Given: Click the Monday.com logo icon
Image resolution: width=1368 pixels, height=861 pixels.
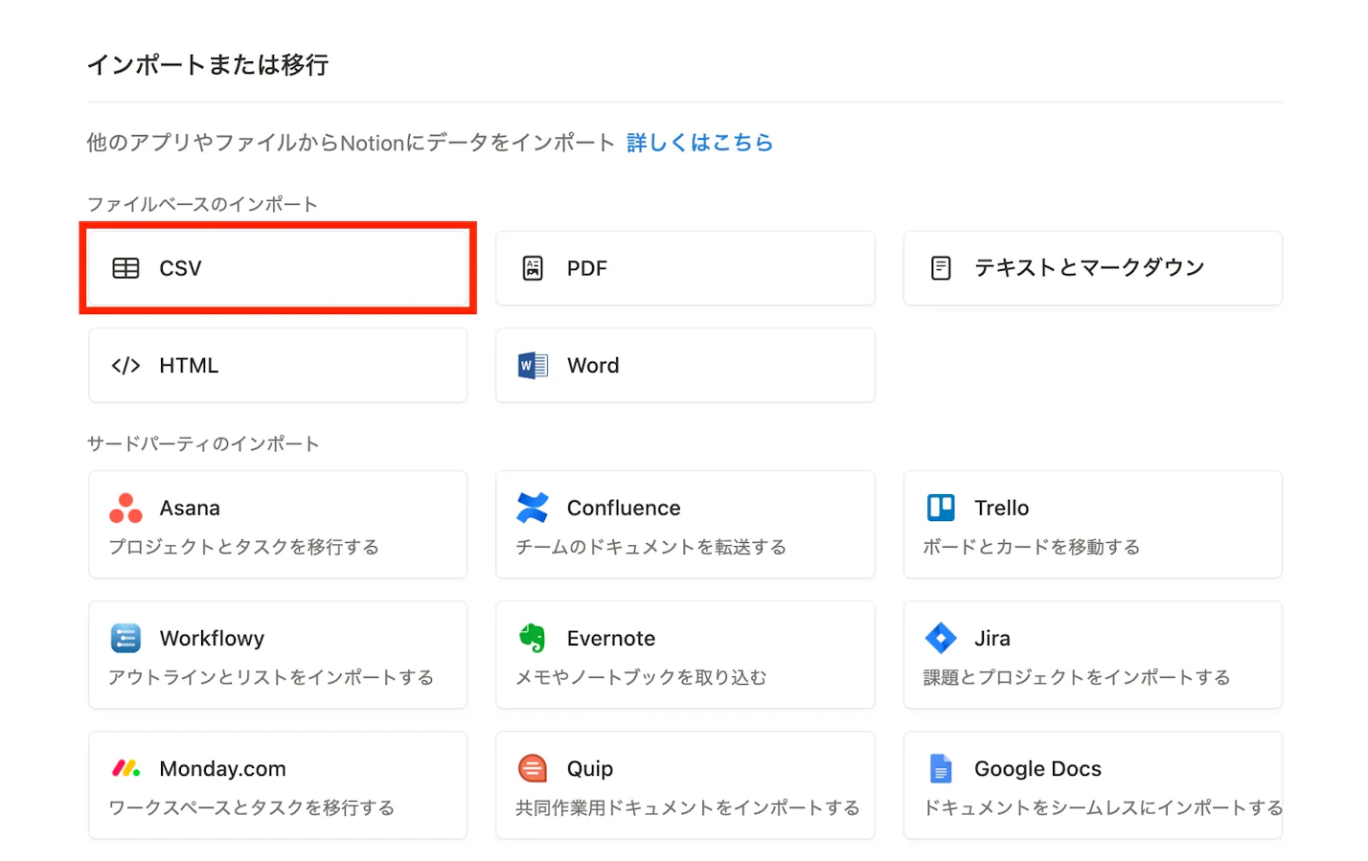Looking at the screenshot, I should [x=125, y=768].
